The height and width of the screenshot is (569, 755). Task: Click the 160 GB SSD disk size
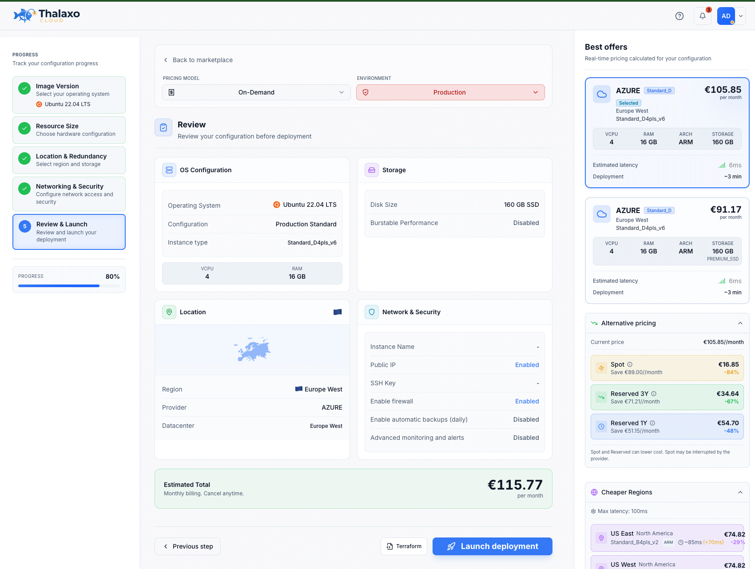(x=521, y=205)
